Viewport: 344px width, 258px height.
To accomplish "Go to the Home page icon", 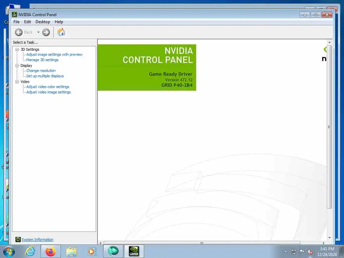I will pos(61,32).
